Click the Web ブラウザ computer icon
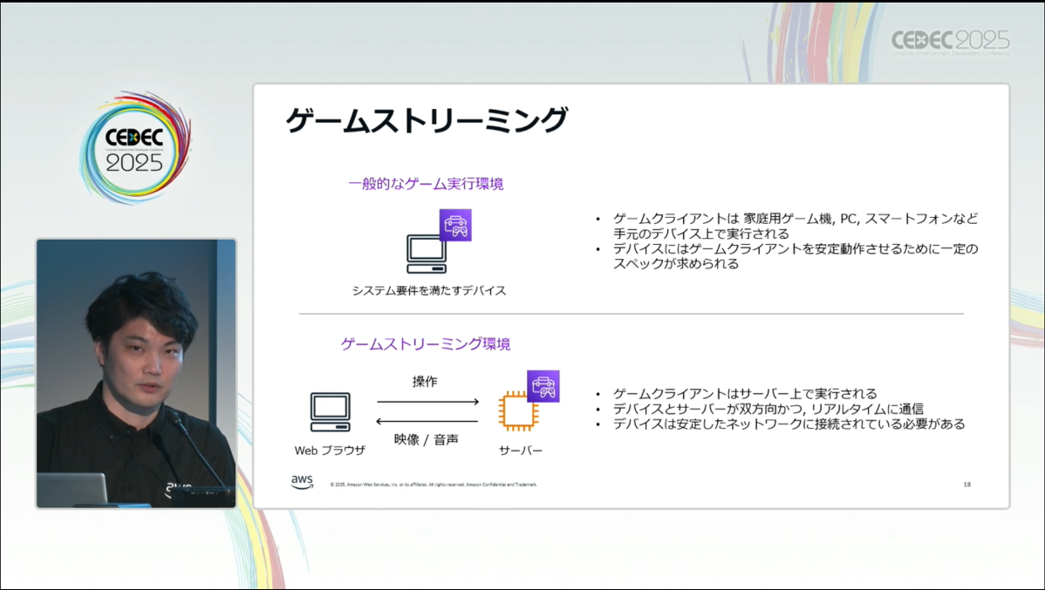The width and height of the screenshot is (1045, 590). [330, 412]
